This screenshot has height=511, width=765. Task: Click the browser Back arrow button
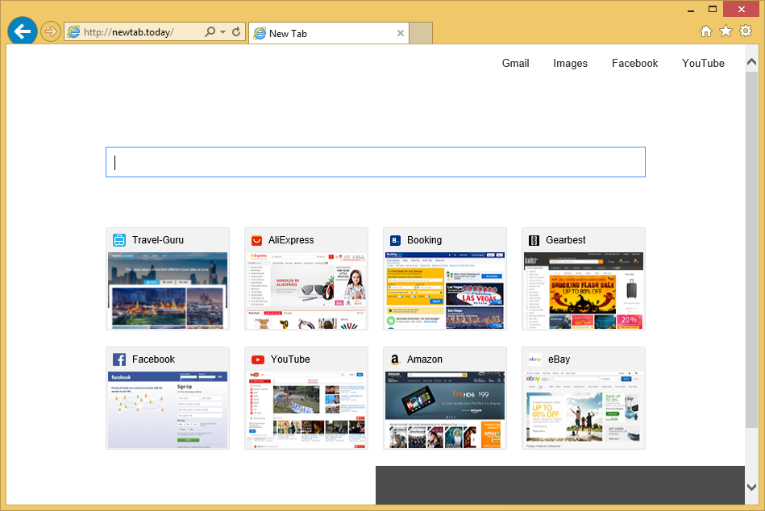23,31
